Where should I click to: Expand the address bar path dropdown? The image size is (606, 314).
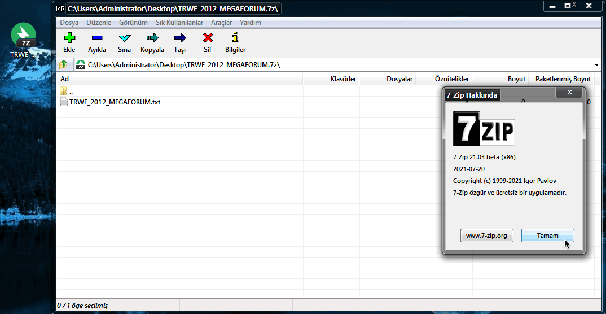pos(597,65)
